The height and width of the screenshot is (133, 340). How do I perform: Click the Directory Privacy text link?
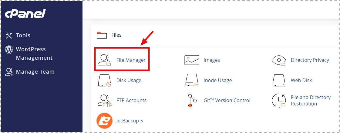coord(310,60)
